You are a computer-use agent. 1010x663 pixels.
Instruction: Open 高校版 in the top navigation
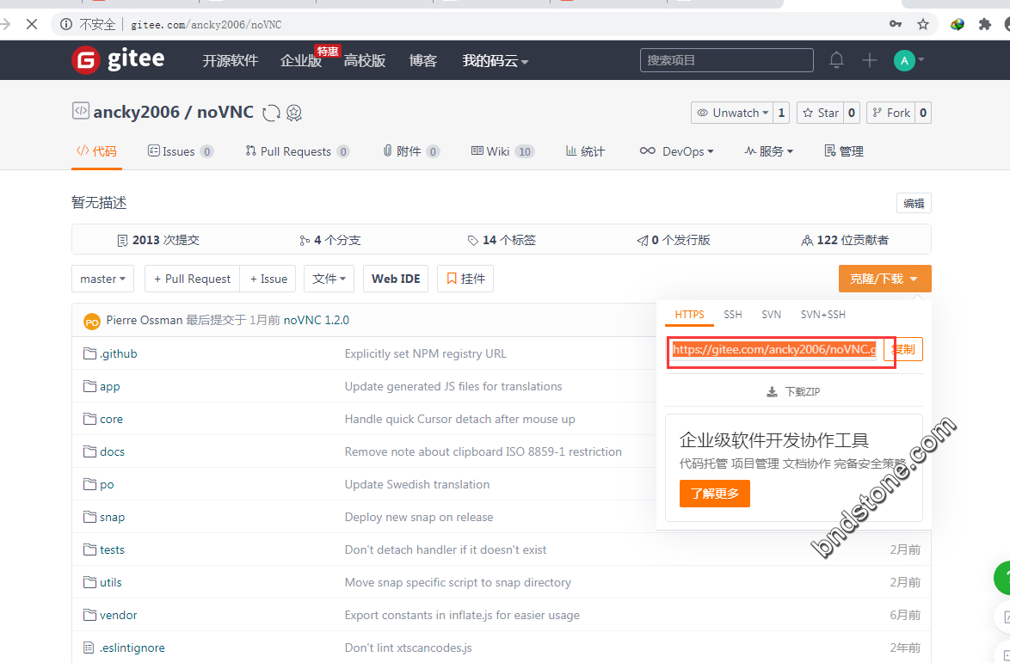(365, 60)
